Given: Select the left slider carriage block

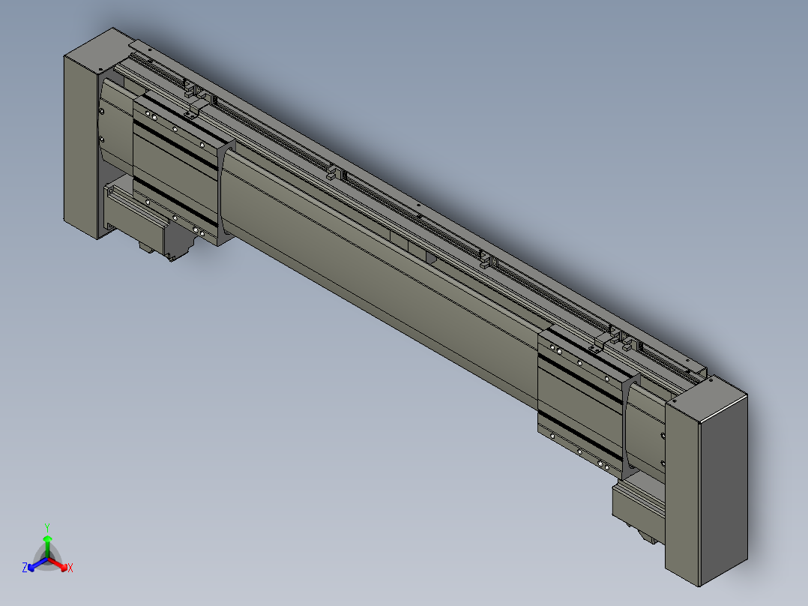Looking at the screenshot, I should pyautogui.click(x=175, y=170).
